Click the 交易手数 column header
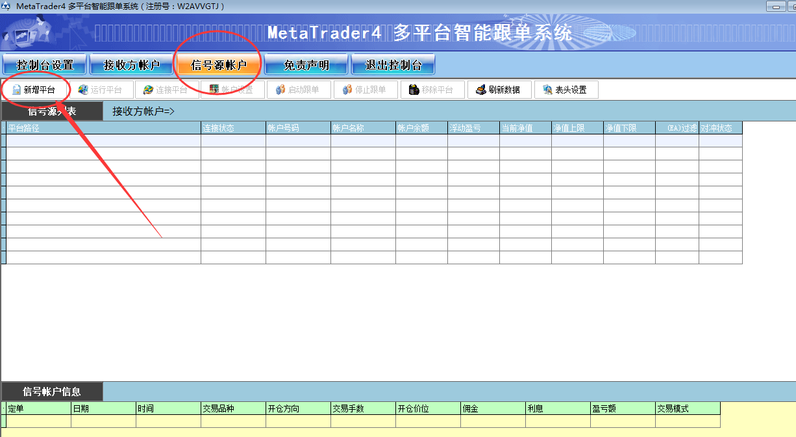796x437 pixels. coord(364,408)
